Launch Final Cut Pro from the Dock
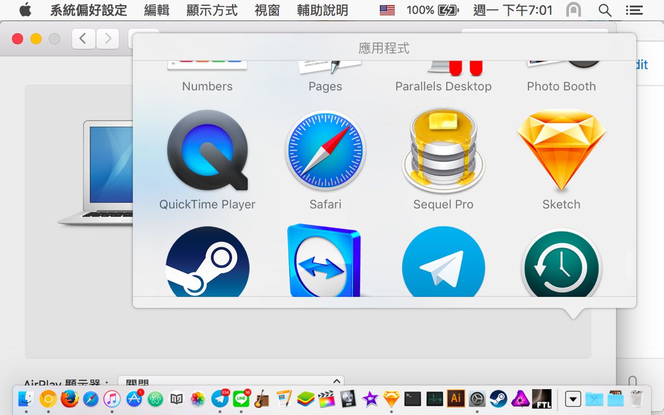This screenshot has height=415, width=664. coord(326,398)
